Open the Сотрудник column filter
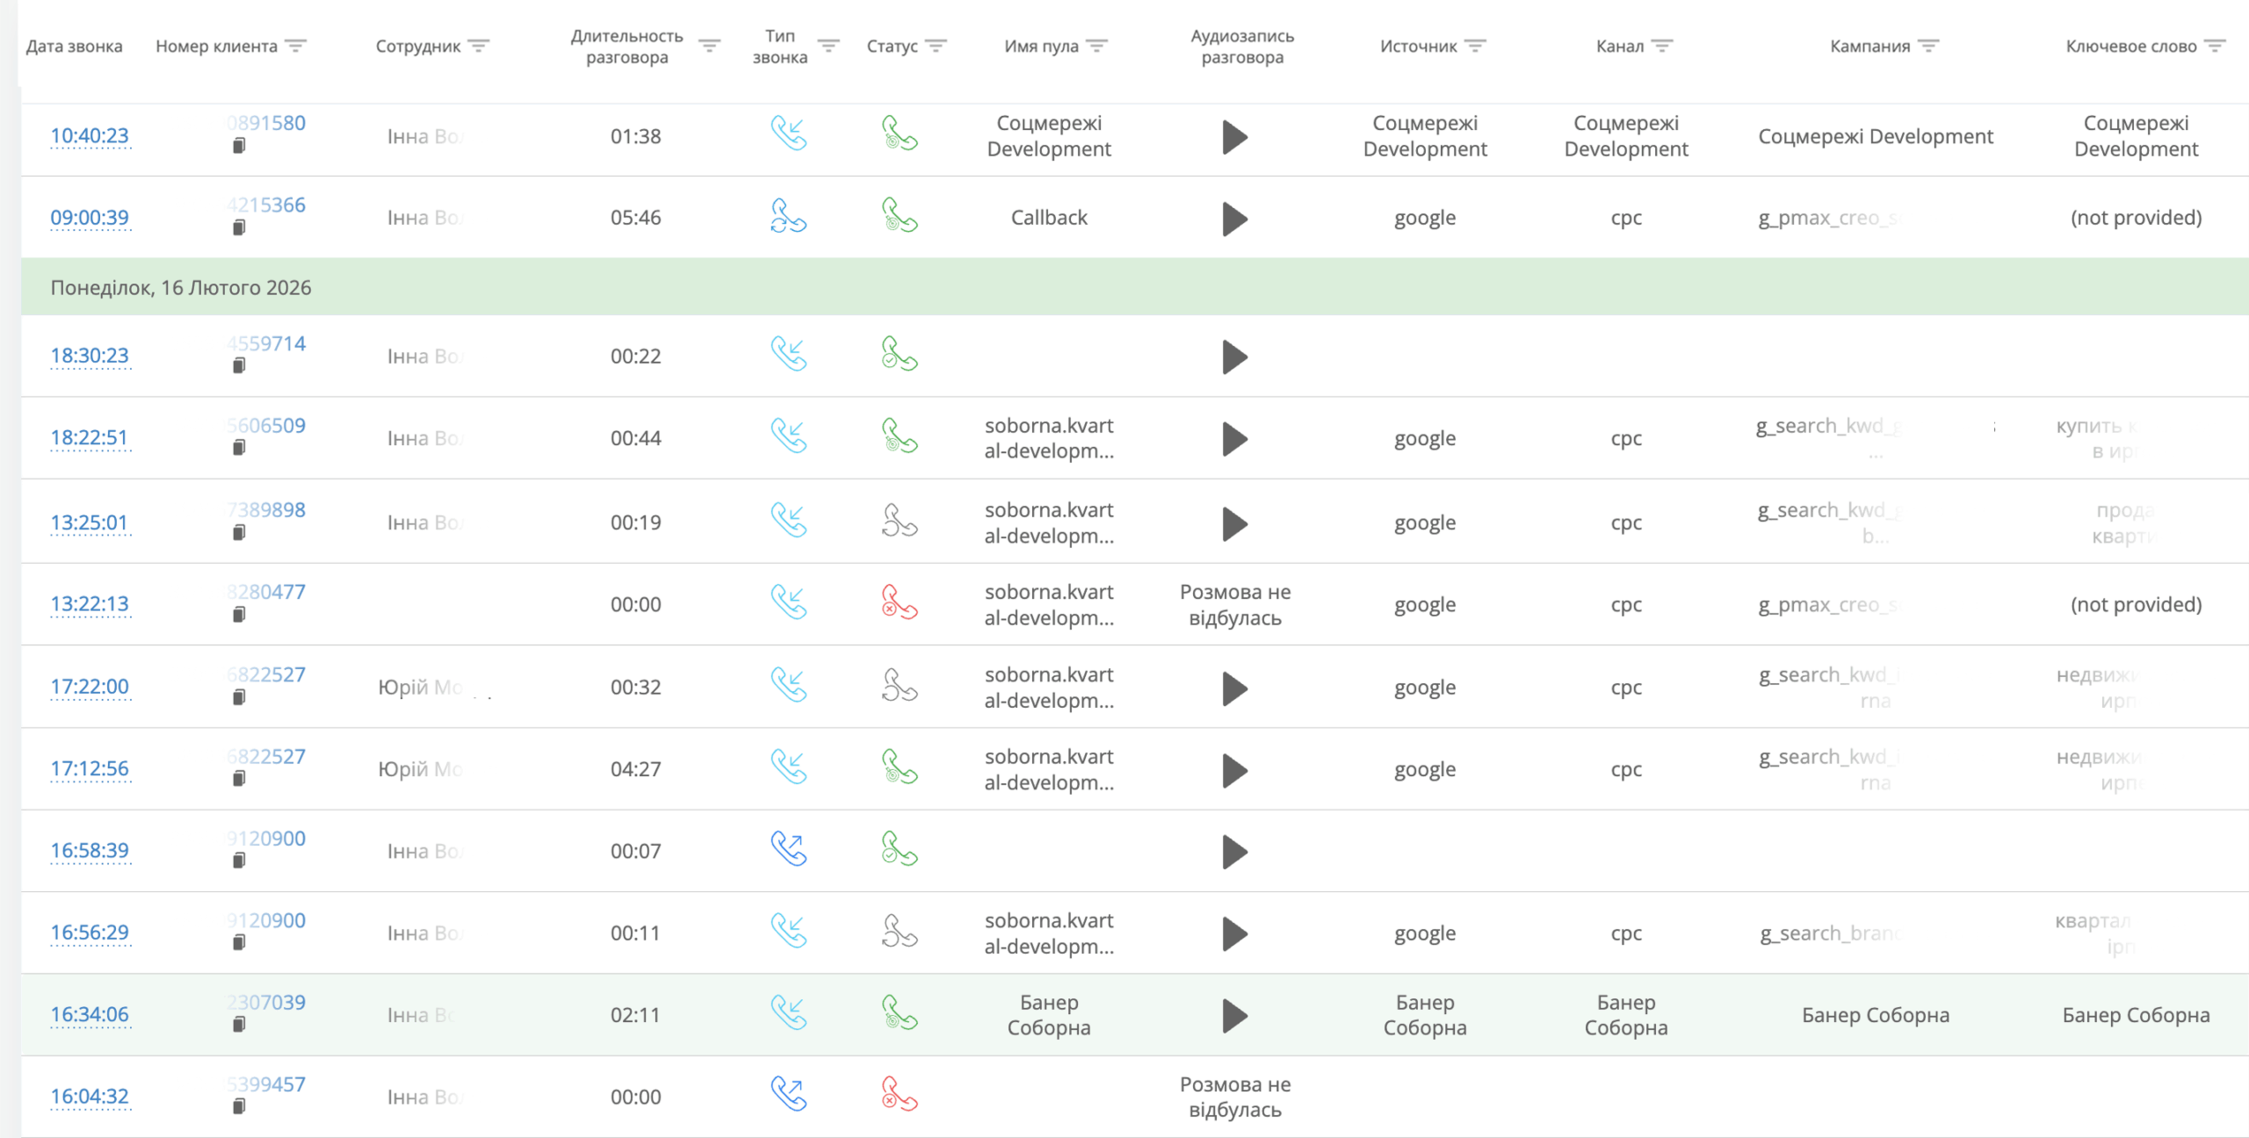This screenshot has height=1138, width=2249. [x=479, y=46]
